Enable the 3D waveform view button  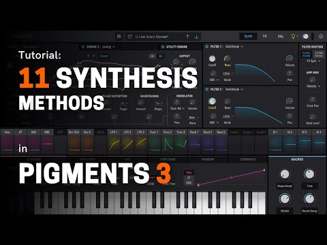pos(160,56)
